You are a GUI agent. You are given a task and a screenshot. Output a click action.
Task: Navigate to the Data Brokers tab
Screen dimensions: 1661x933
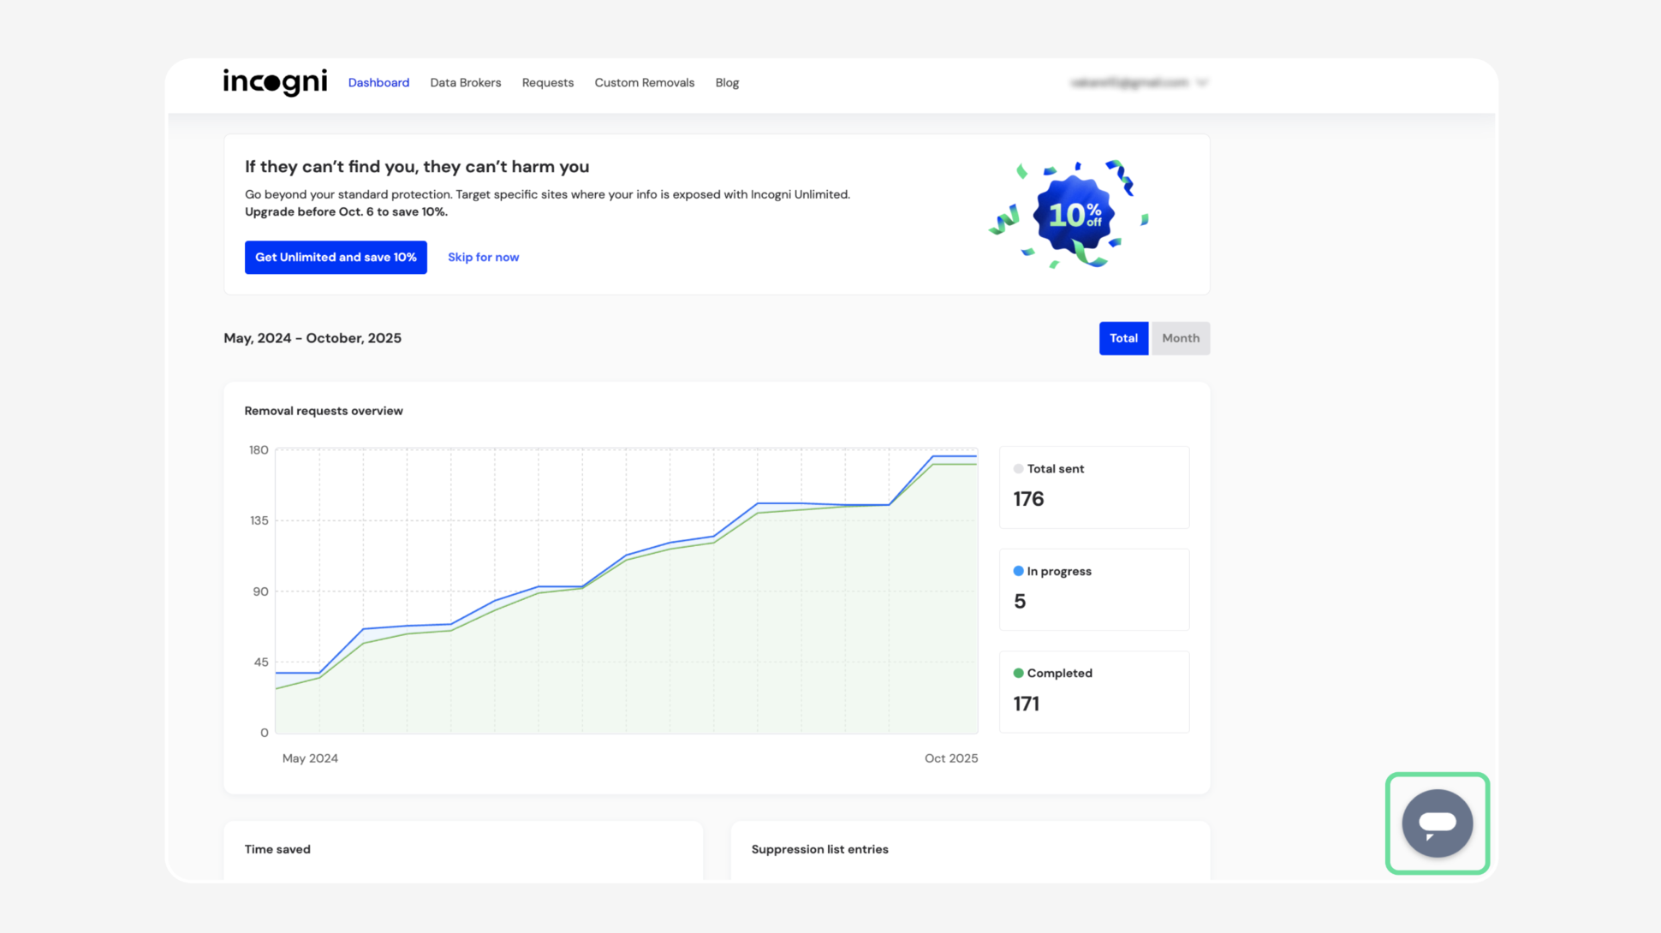click(466, 82)
